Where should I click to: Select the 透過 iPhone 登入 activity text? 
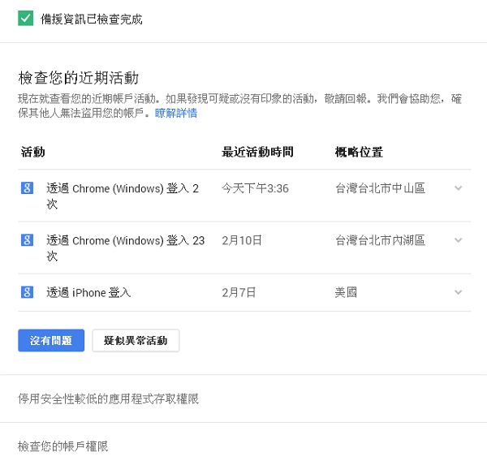tap(88, 292)
